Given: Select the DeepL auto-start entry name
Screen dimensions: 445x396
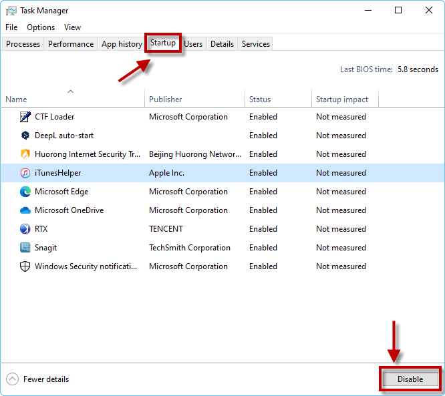Looking at the screenshot, I should click(64, 136).
